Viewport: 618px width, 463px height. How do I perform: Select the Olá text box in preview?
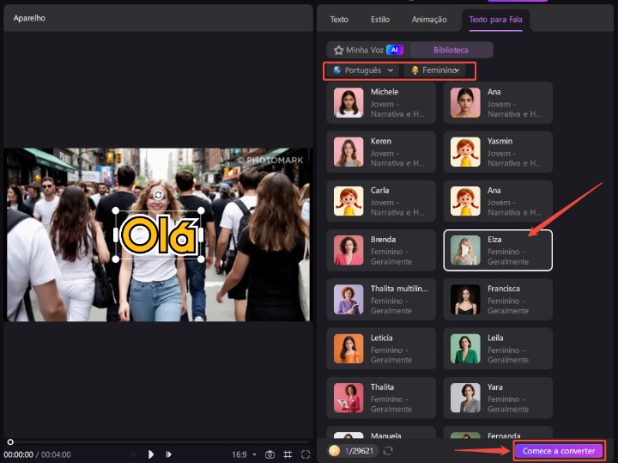158,235
